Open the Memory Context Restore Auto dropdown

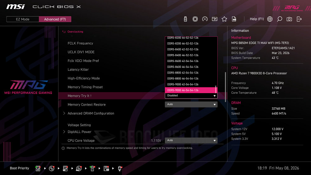191,104
